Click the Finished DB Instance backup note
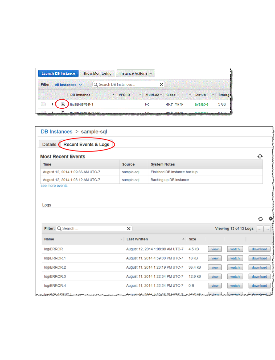Screen dimensions: 275x360 pyautogui.click(x=174, y=172)
